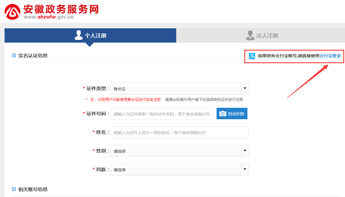The height and width of the screenshot is (197, 345).
Task: Click the suited figure icon beside 法人注册
Action: [250, 35]
